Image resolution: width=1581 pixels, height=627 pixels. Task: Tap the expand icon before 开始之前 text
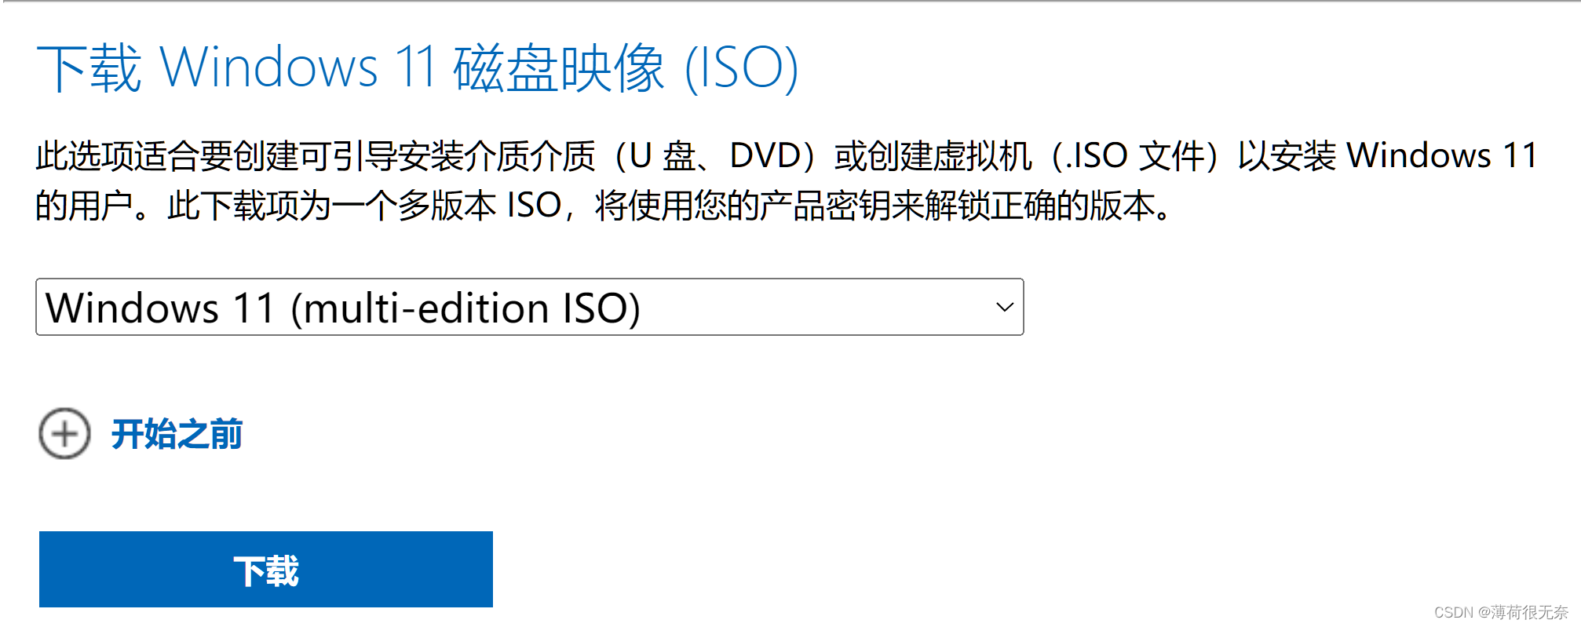click(65, 433)
